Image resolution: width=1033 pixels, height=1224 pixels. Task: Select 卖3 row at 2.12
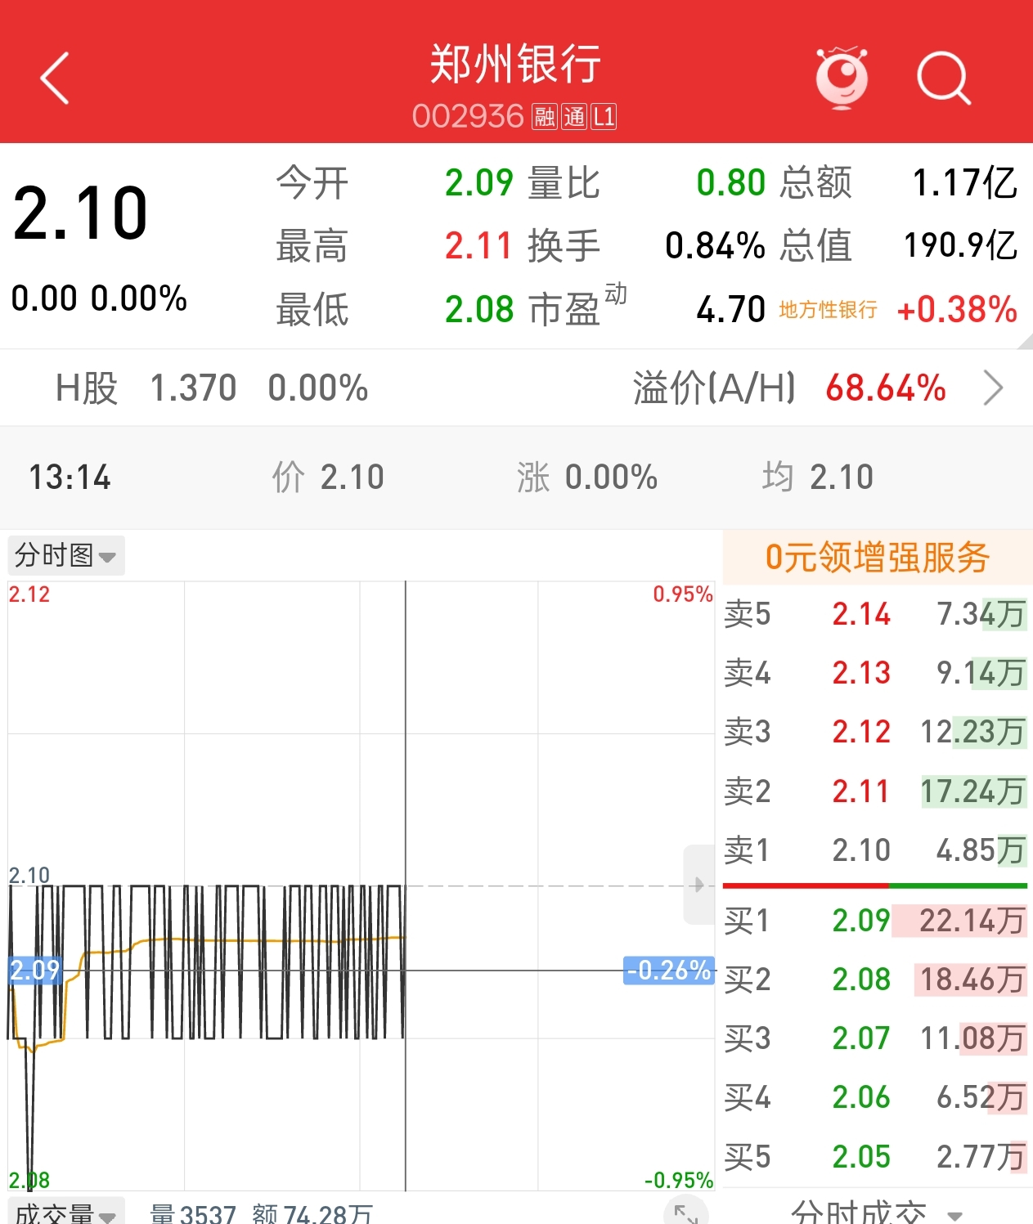coord(876,732)
